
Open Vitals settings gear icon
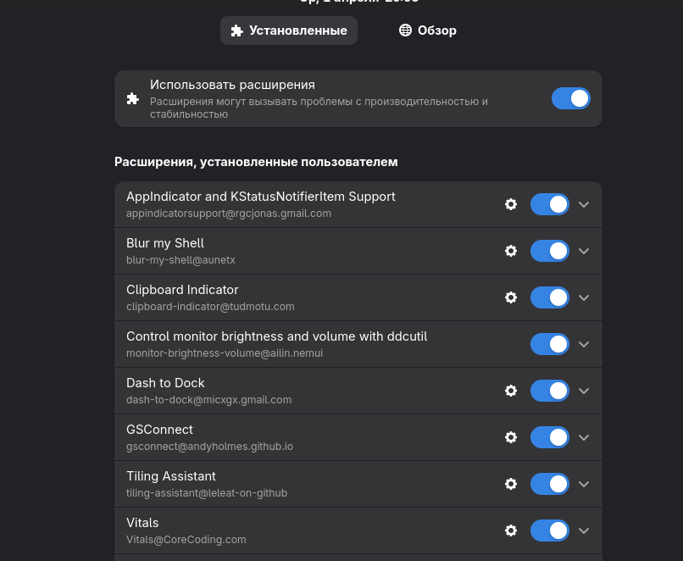510,530
